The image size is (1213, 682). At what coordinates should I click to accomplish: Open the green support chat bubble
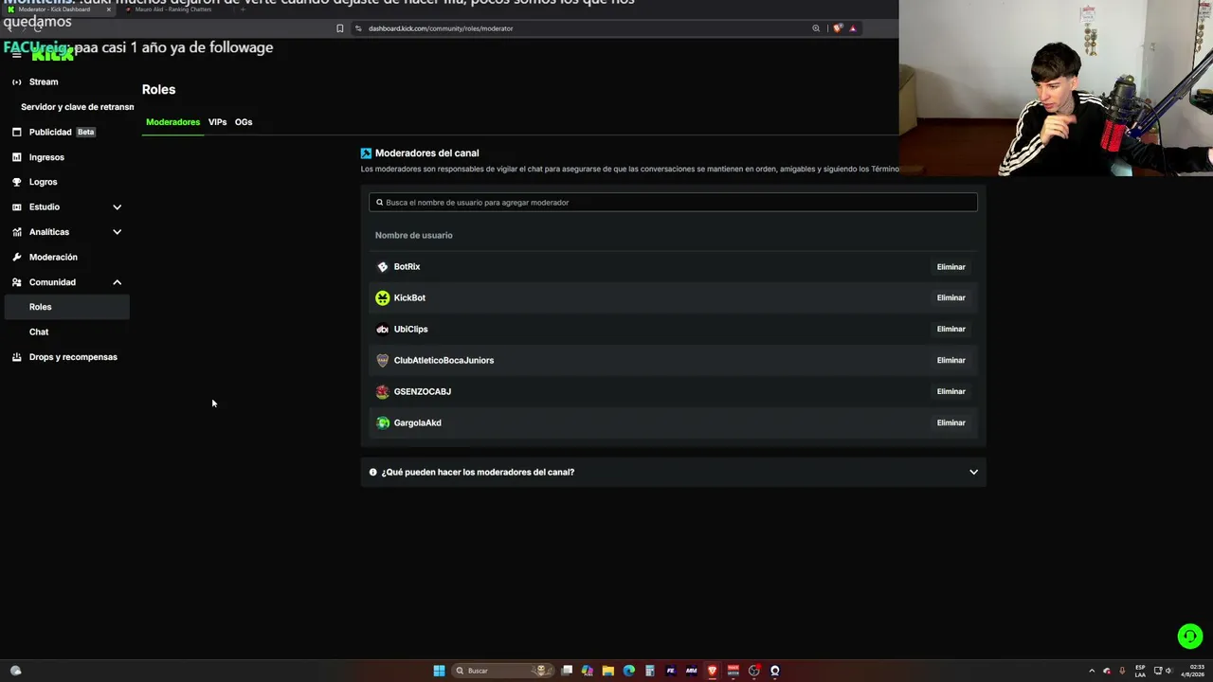tap(1190, 637)
